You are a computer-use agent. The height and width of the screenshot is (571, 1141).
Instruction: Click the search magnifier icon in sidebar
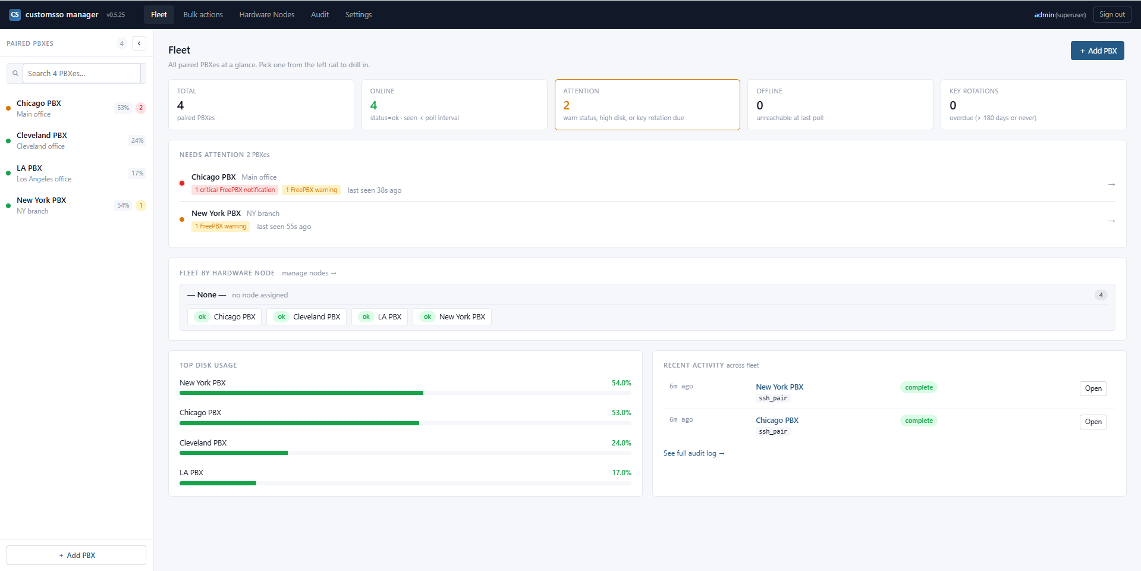15,74
